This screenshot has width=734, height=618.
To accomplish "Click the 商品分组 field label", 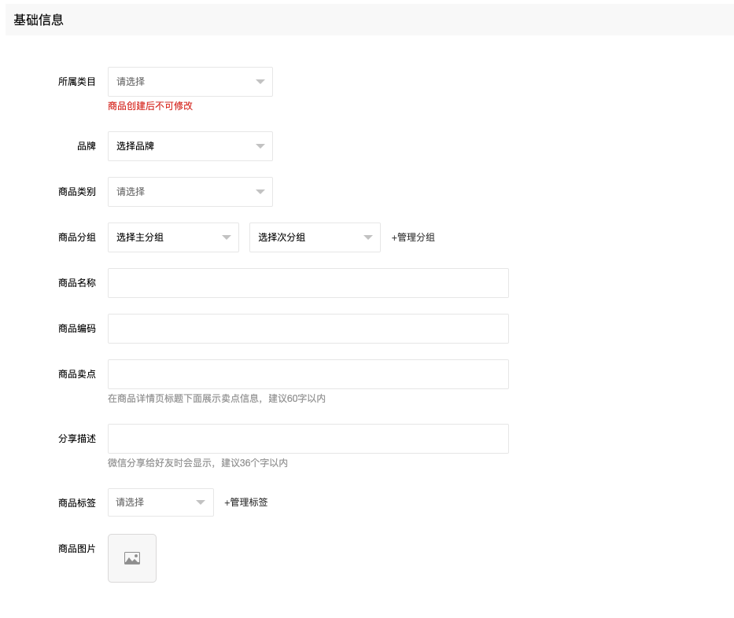I will [77, 237].
